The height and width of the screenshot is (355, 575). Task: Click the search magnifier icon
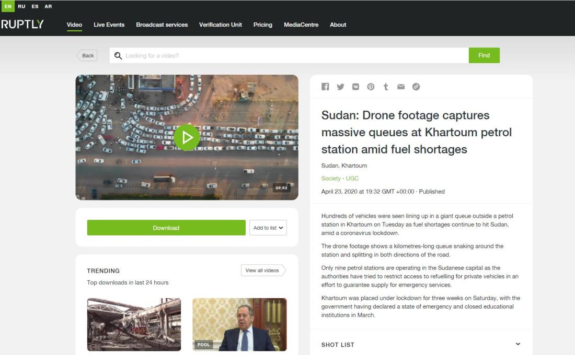[118, 56]
